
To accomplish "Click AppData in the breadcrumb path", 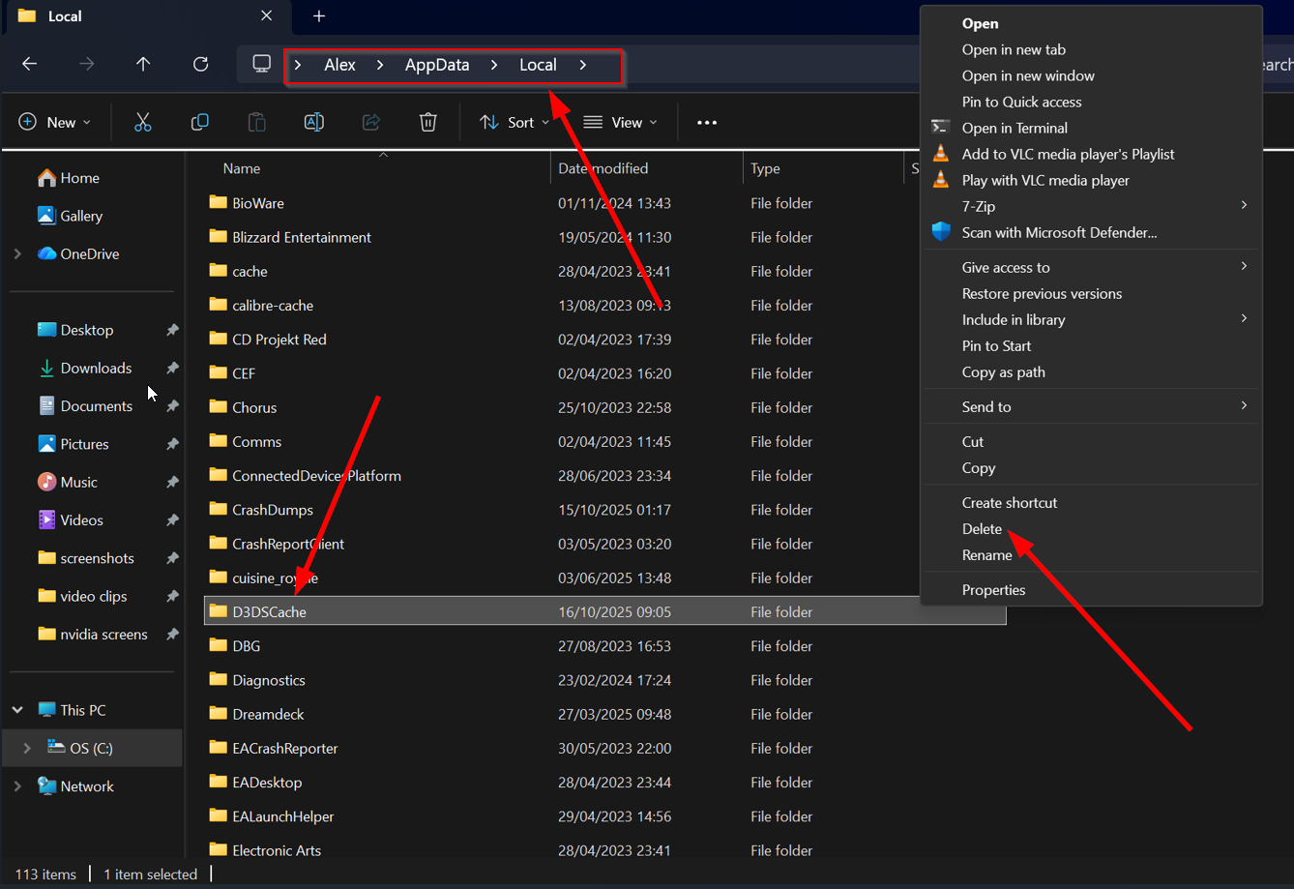I will (x=437, y=65).
